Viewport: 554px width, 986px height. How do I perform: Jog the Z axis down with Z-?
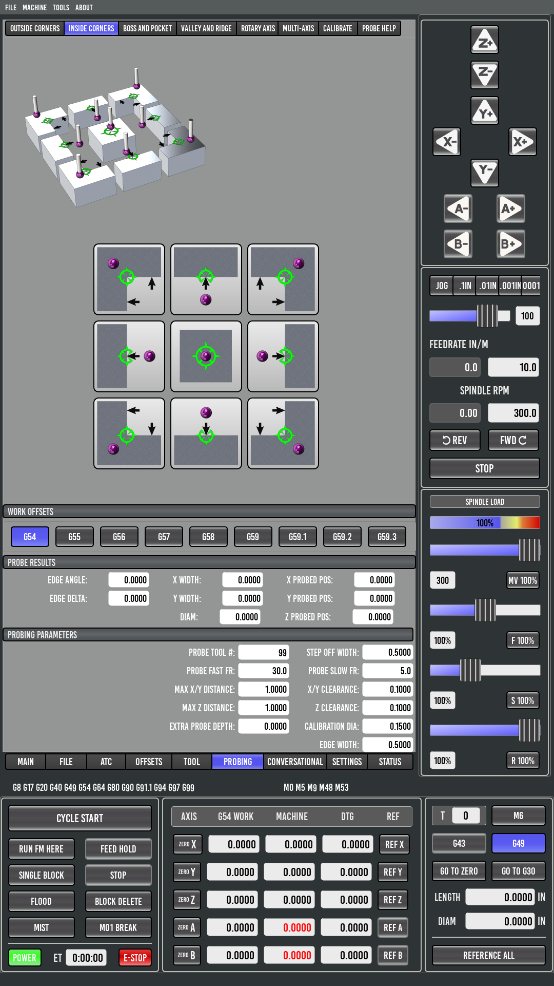(485, 74)
